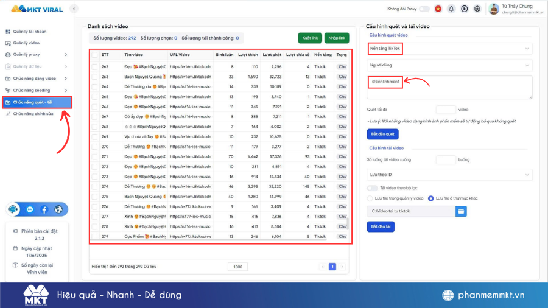The height and width of the screenshot is (308, 548).
Task: Click the Chức năng seeding icon
Action: tap(8, 91)
